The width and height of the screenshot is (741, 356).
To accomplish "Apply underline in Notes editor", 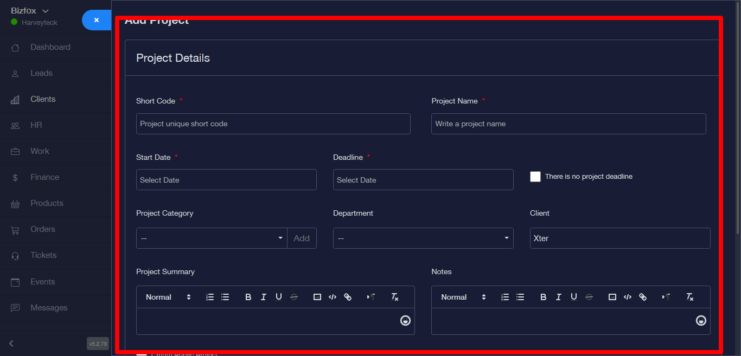I will coord(573,297).
